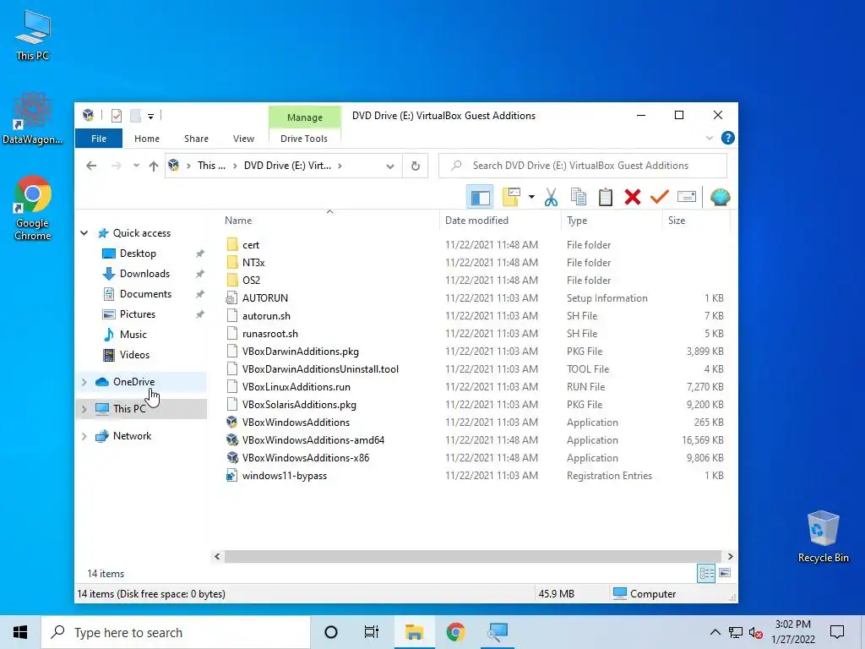Collapse the Quick access tree node
865x649 pixels.
(84, 233)
